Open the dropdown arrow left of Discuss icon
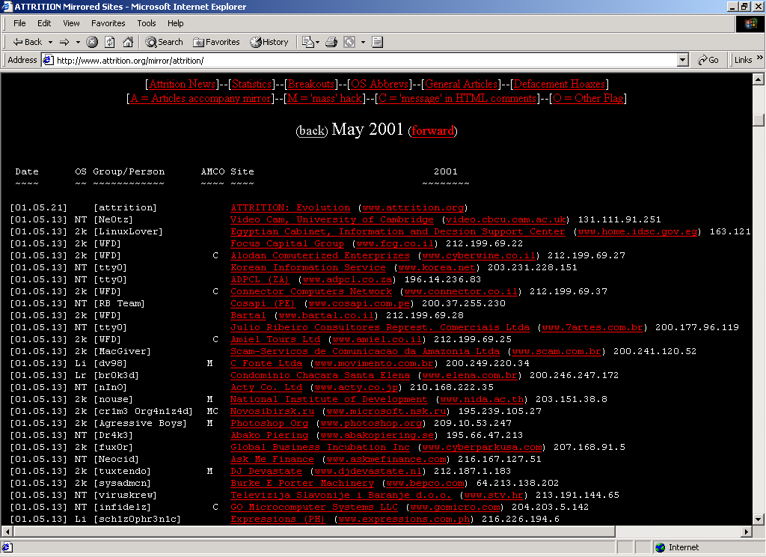Image resolution: width=766 pixels, height=557 pixels. click(x=363, y=42)
